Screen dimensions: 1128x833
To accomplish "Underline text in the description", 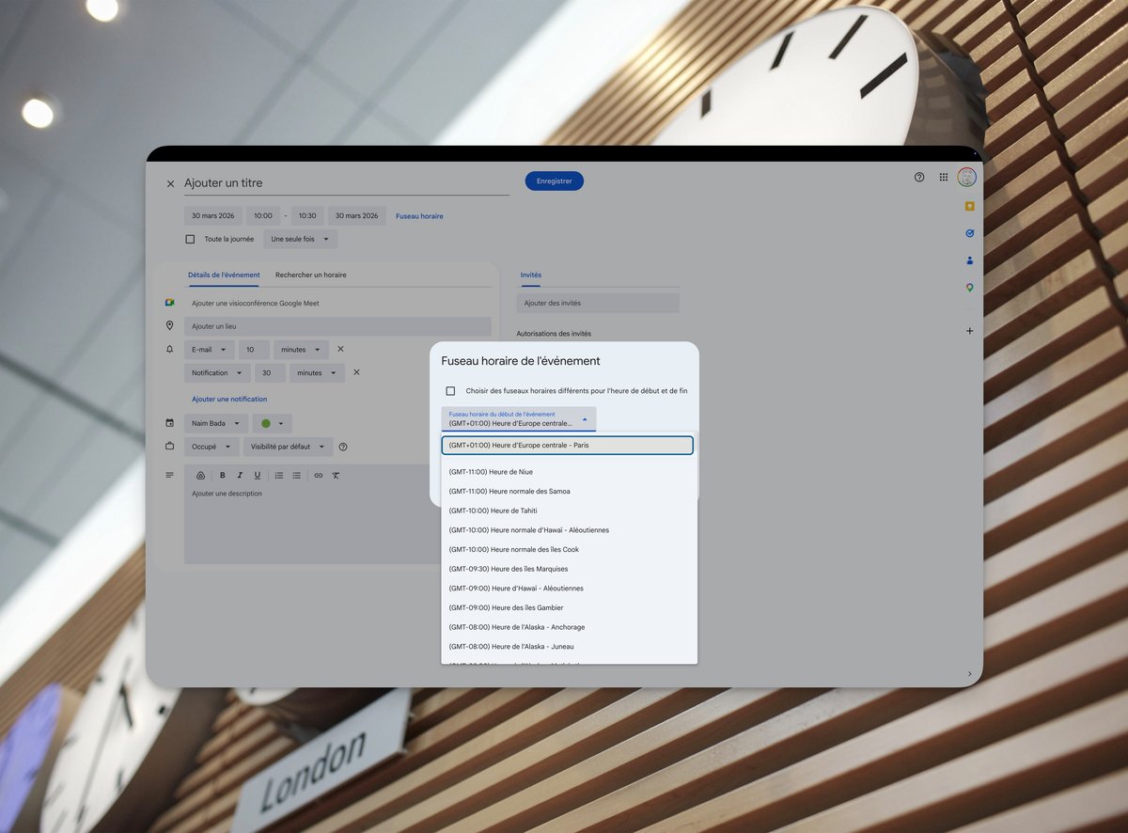I will pos(257,475).
